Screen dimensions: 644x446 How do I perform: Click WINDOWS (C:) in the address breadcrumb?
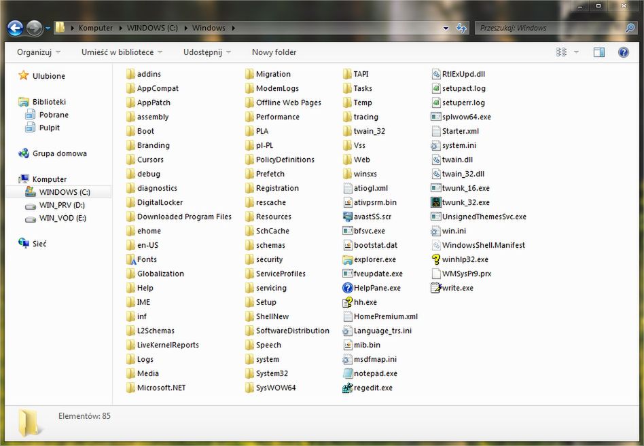[152, 28]
